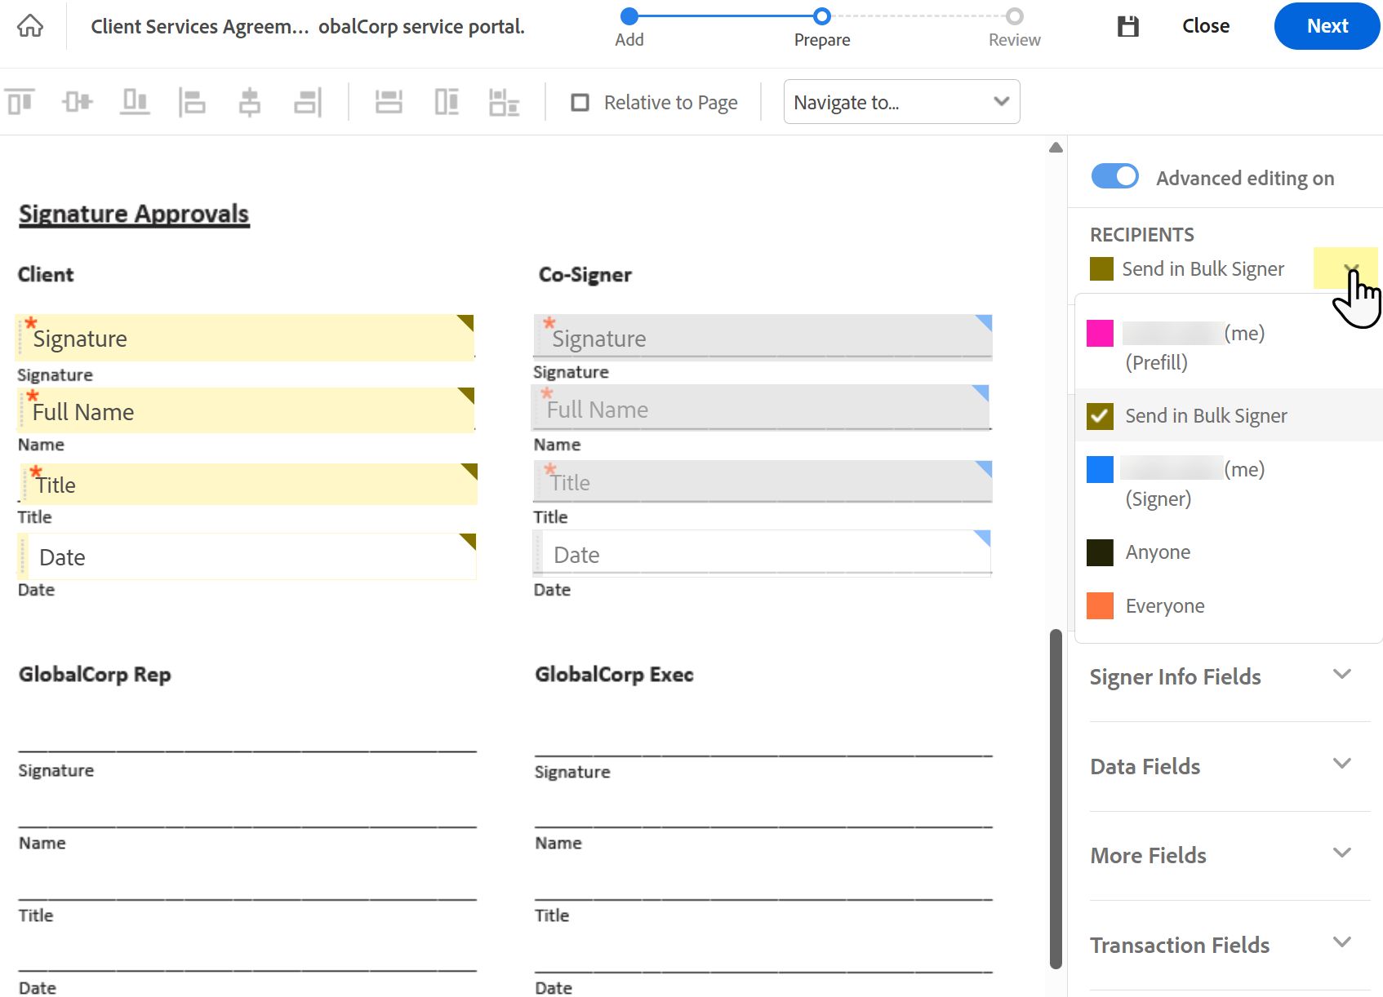Click the pink Prefill recipient color swatch
Viewport: 1383px width, 997px height.
pyautogui.click(x=1100, y=334)
